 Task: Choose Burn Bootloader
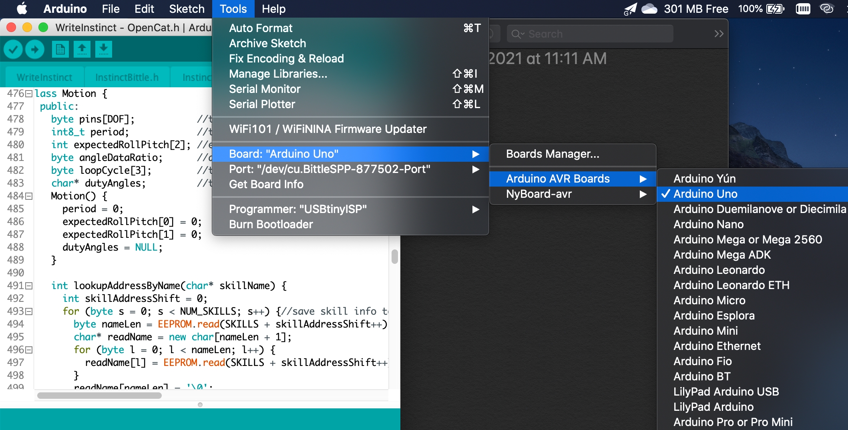(x=271, y=225)
